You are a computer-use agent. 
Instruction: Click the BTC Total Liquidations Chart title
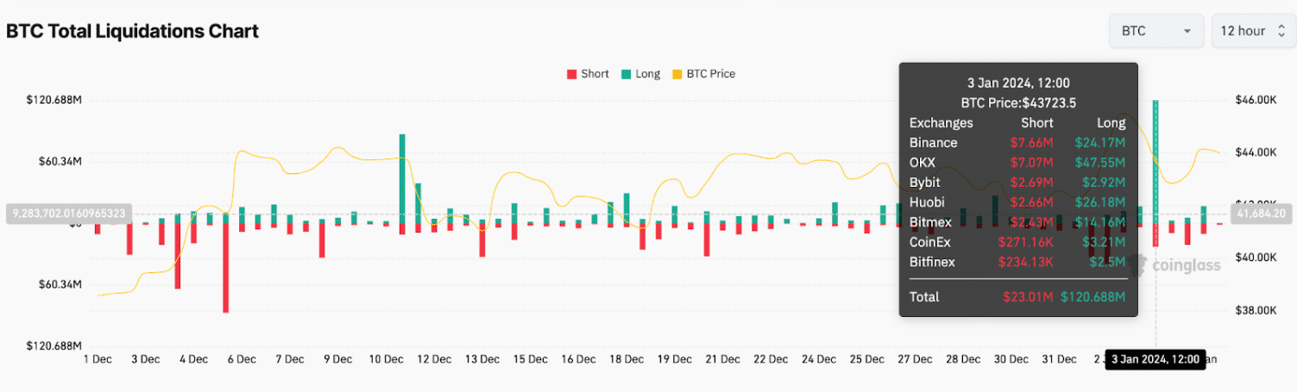click(133, 31)
